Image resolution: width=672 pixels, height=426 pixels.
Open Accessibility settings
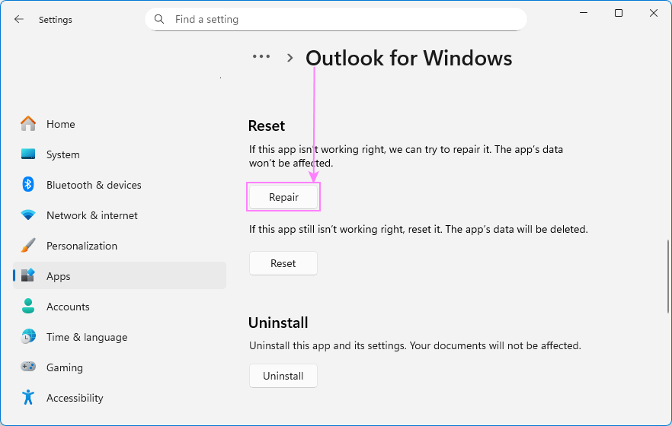119,398
